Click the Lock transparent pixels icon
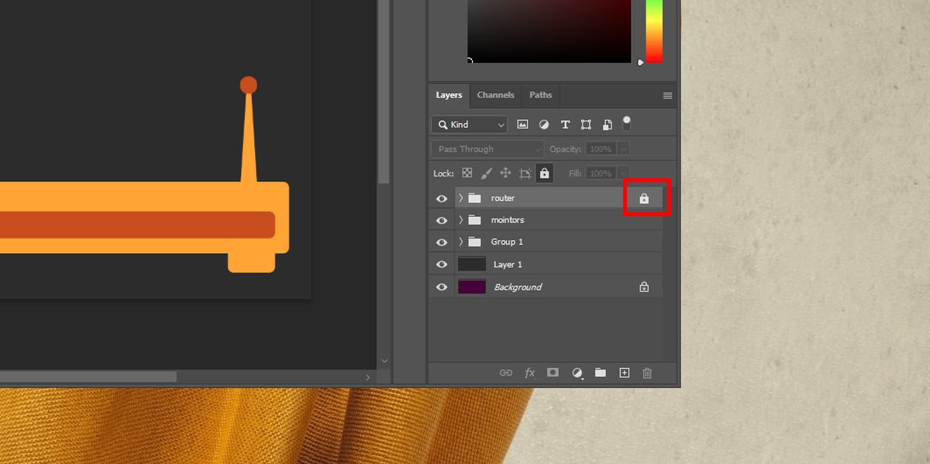The height and width of the screenshot is (464, 930). pos(467,174)
